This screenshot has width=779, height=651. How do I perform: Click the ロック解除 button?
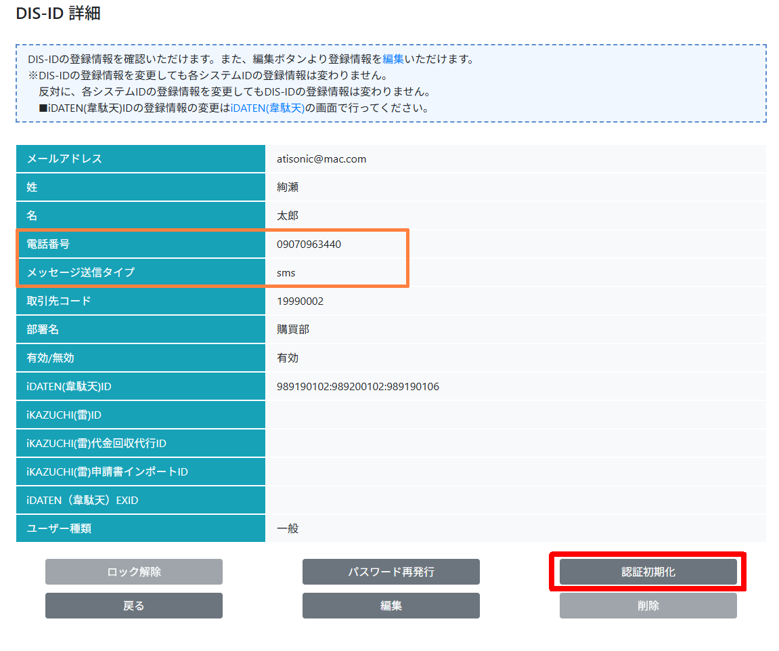click(x=133, y=572)
